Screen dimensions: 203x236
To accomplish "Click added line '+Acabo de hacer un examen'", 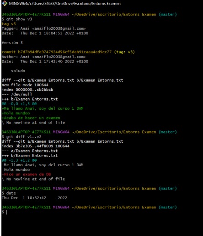I will point(31,118).
